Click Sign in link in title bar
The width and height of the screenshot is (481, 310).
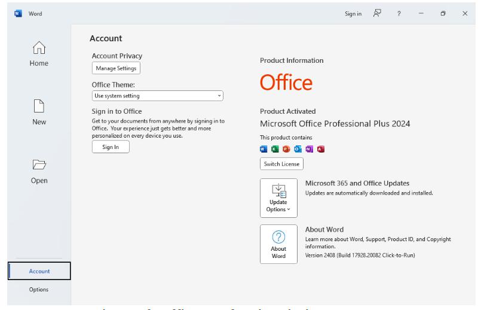click(353, 14)
